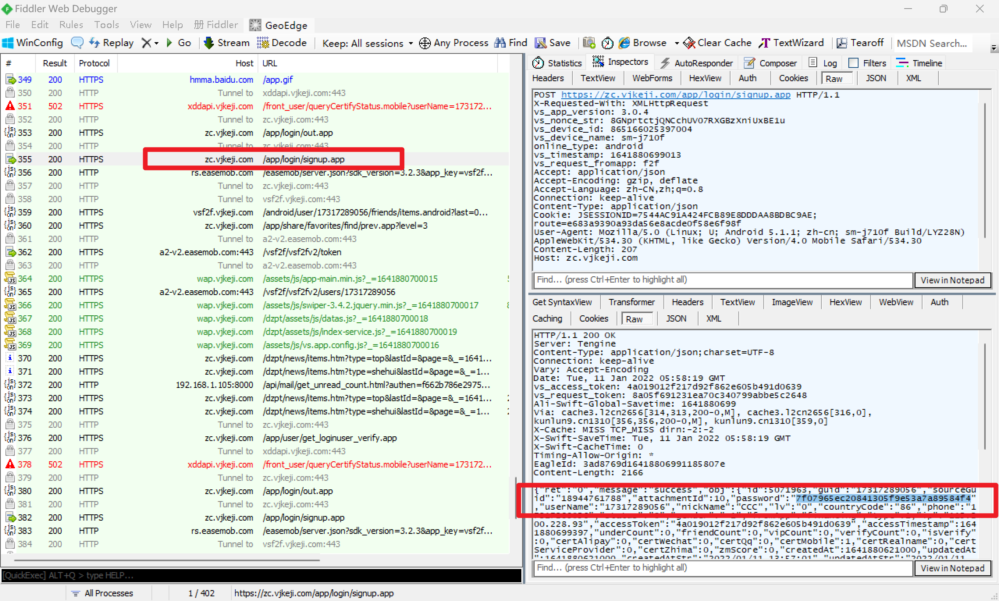Toggle Decode mode
The image size is (999, 601).
282,43
